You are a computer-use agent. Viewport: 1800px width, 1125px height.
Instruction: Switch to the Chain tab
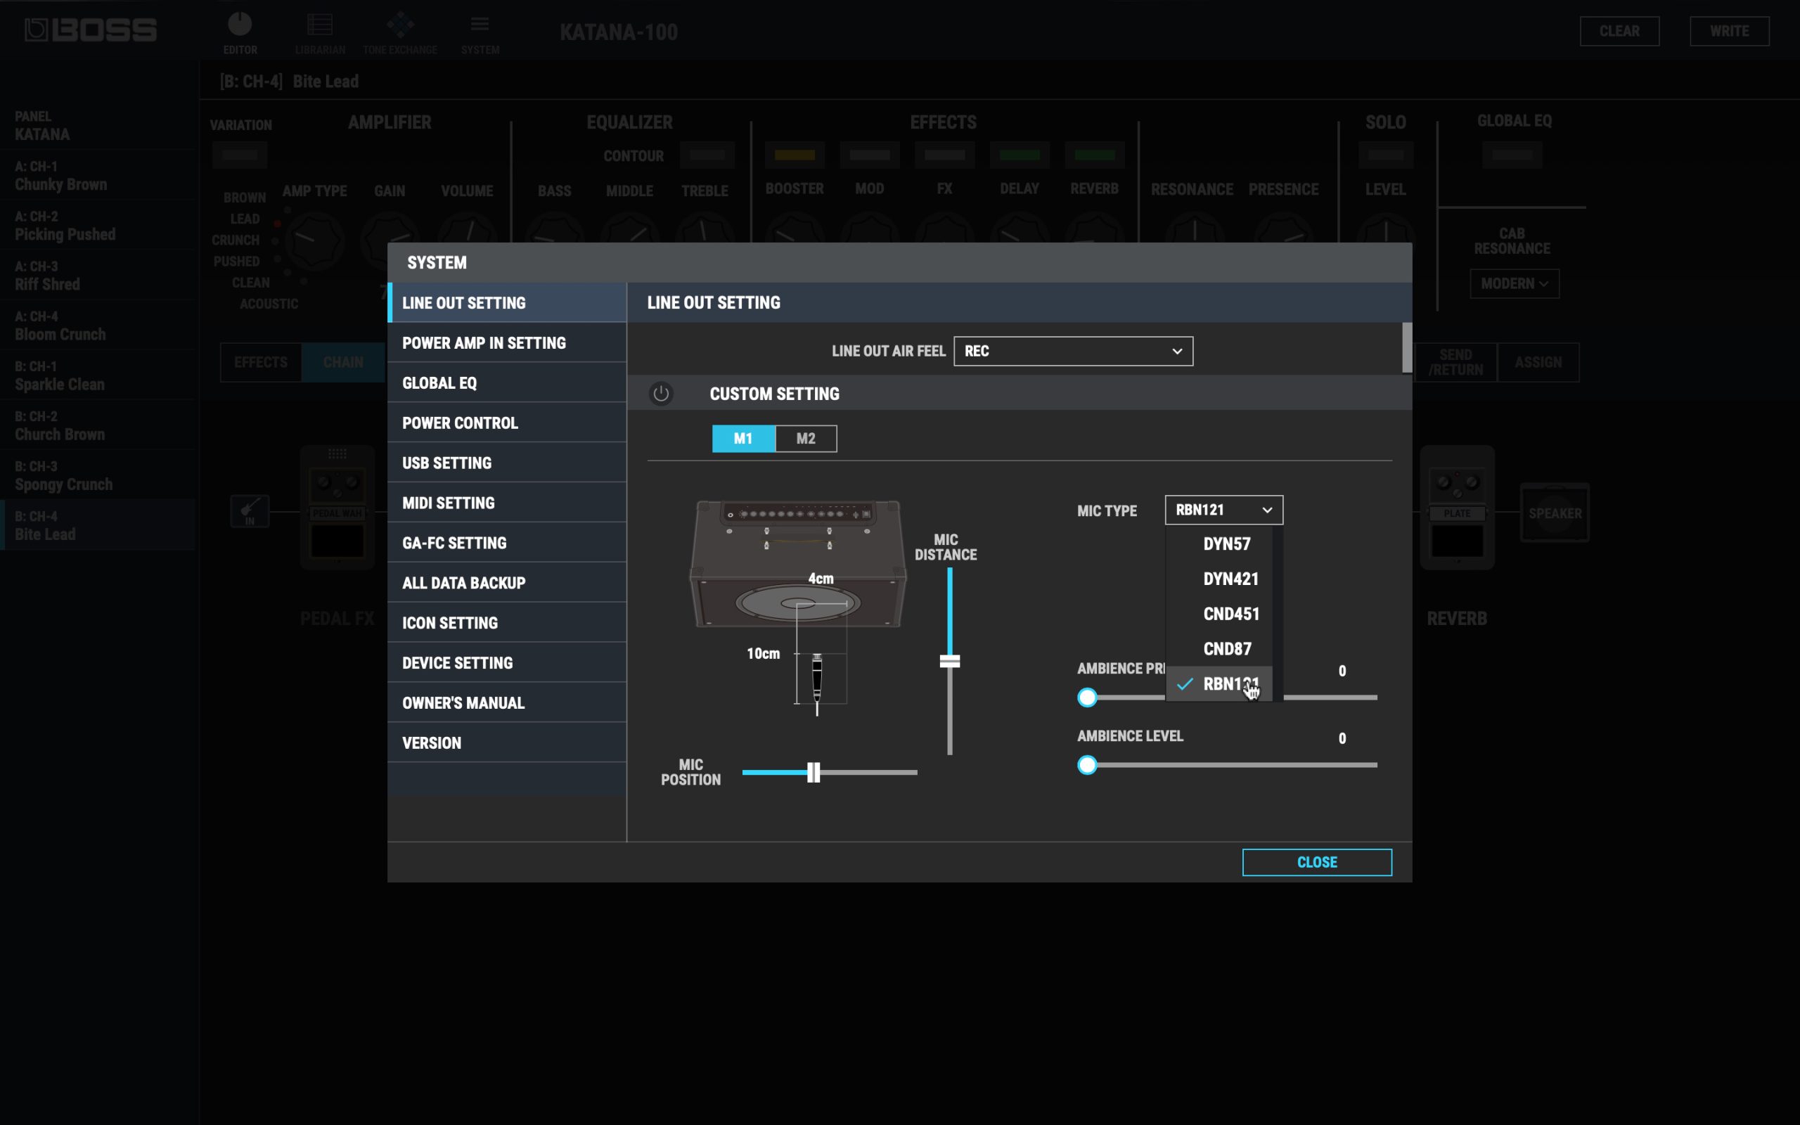(344, 362)
